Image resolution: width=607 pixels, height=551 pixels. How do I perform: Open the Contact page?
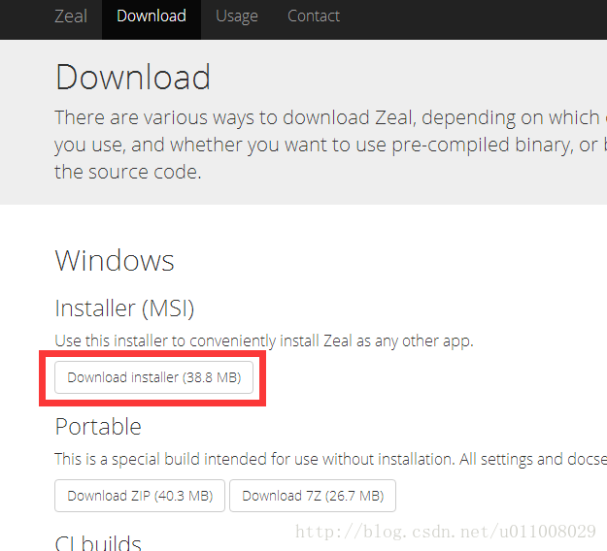314,16
